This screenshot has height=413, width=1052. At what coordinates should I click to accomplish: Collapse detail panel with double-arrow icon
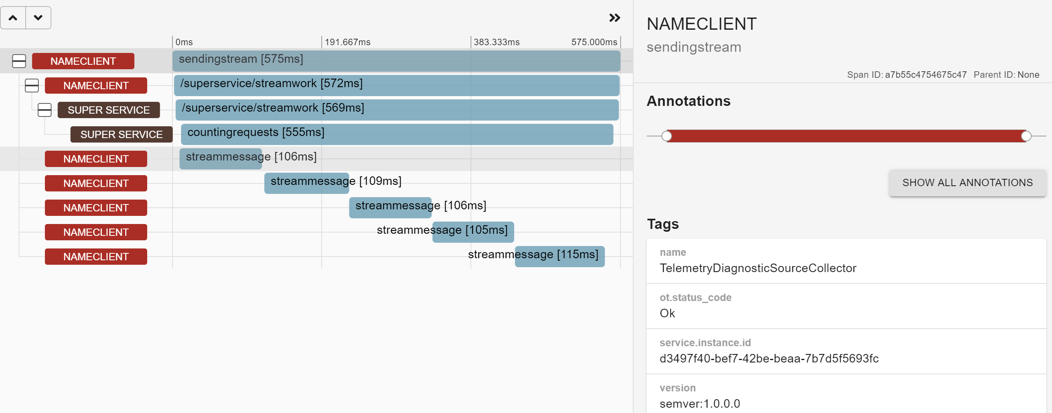pos(614,18)
